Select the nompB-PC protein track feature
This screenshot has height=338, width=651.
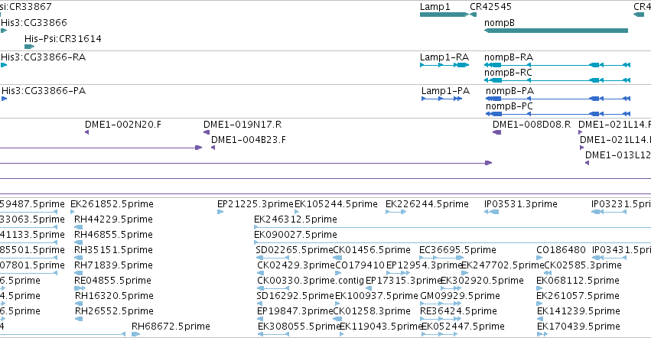pyautogui.click(x=558, y=114)
